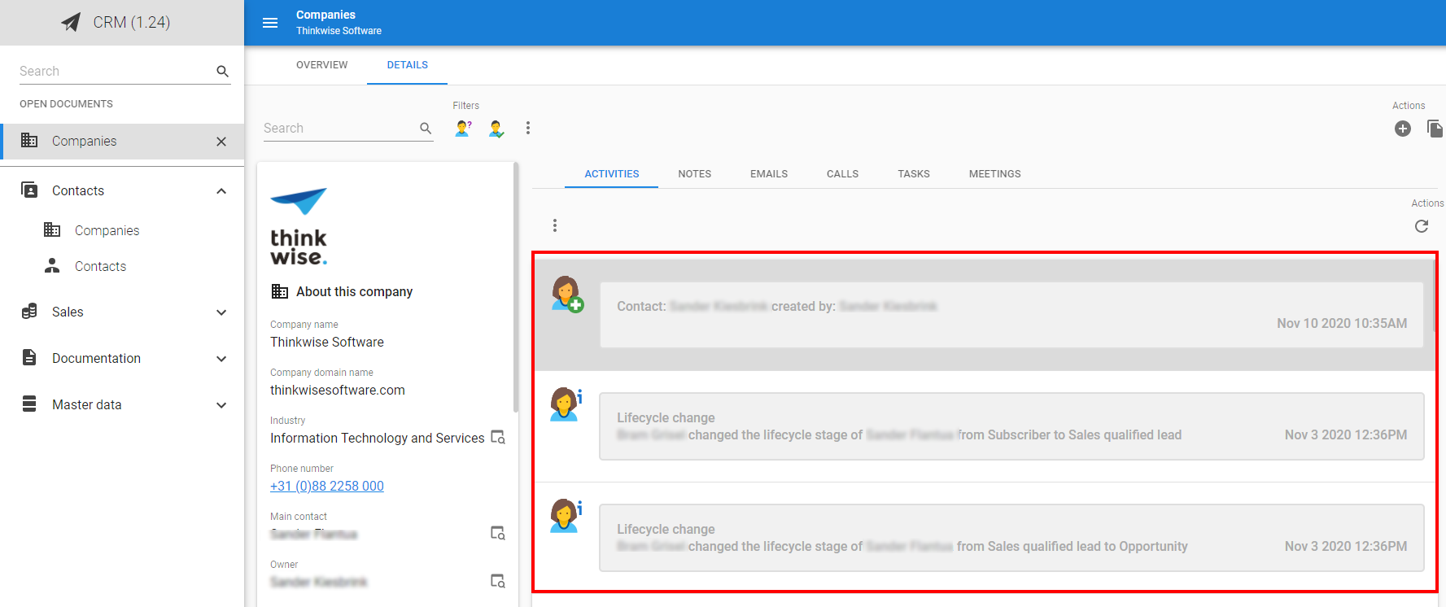1446x607 pixels.
Task: Toggle the checkmark person filter
Action: click(496, 128)
